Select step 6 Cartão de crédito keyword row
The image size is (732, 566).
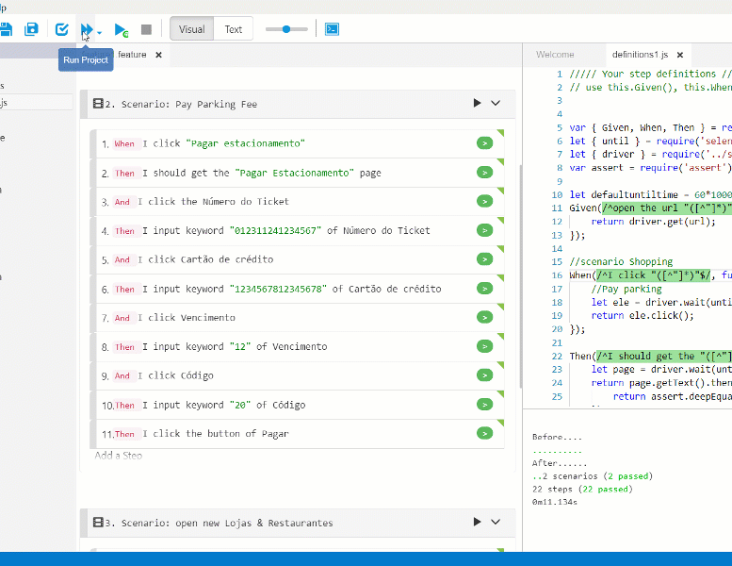coord(283,289)
